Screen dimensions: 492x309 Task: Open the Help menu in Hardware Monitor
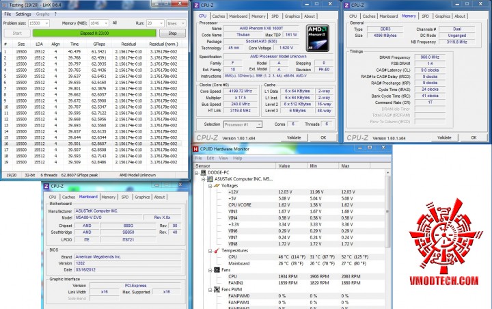pyautogui.click(x=238, y=159)
